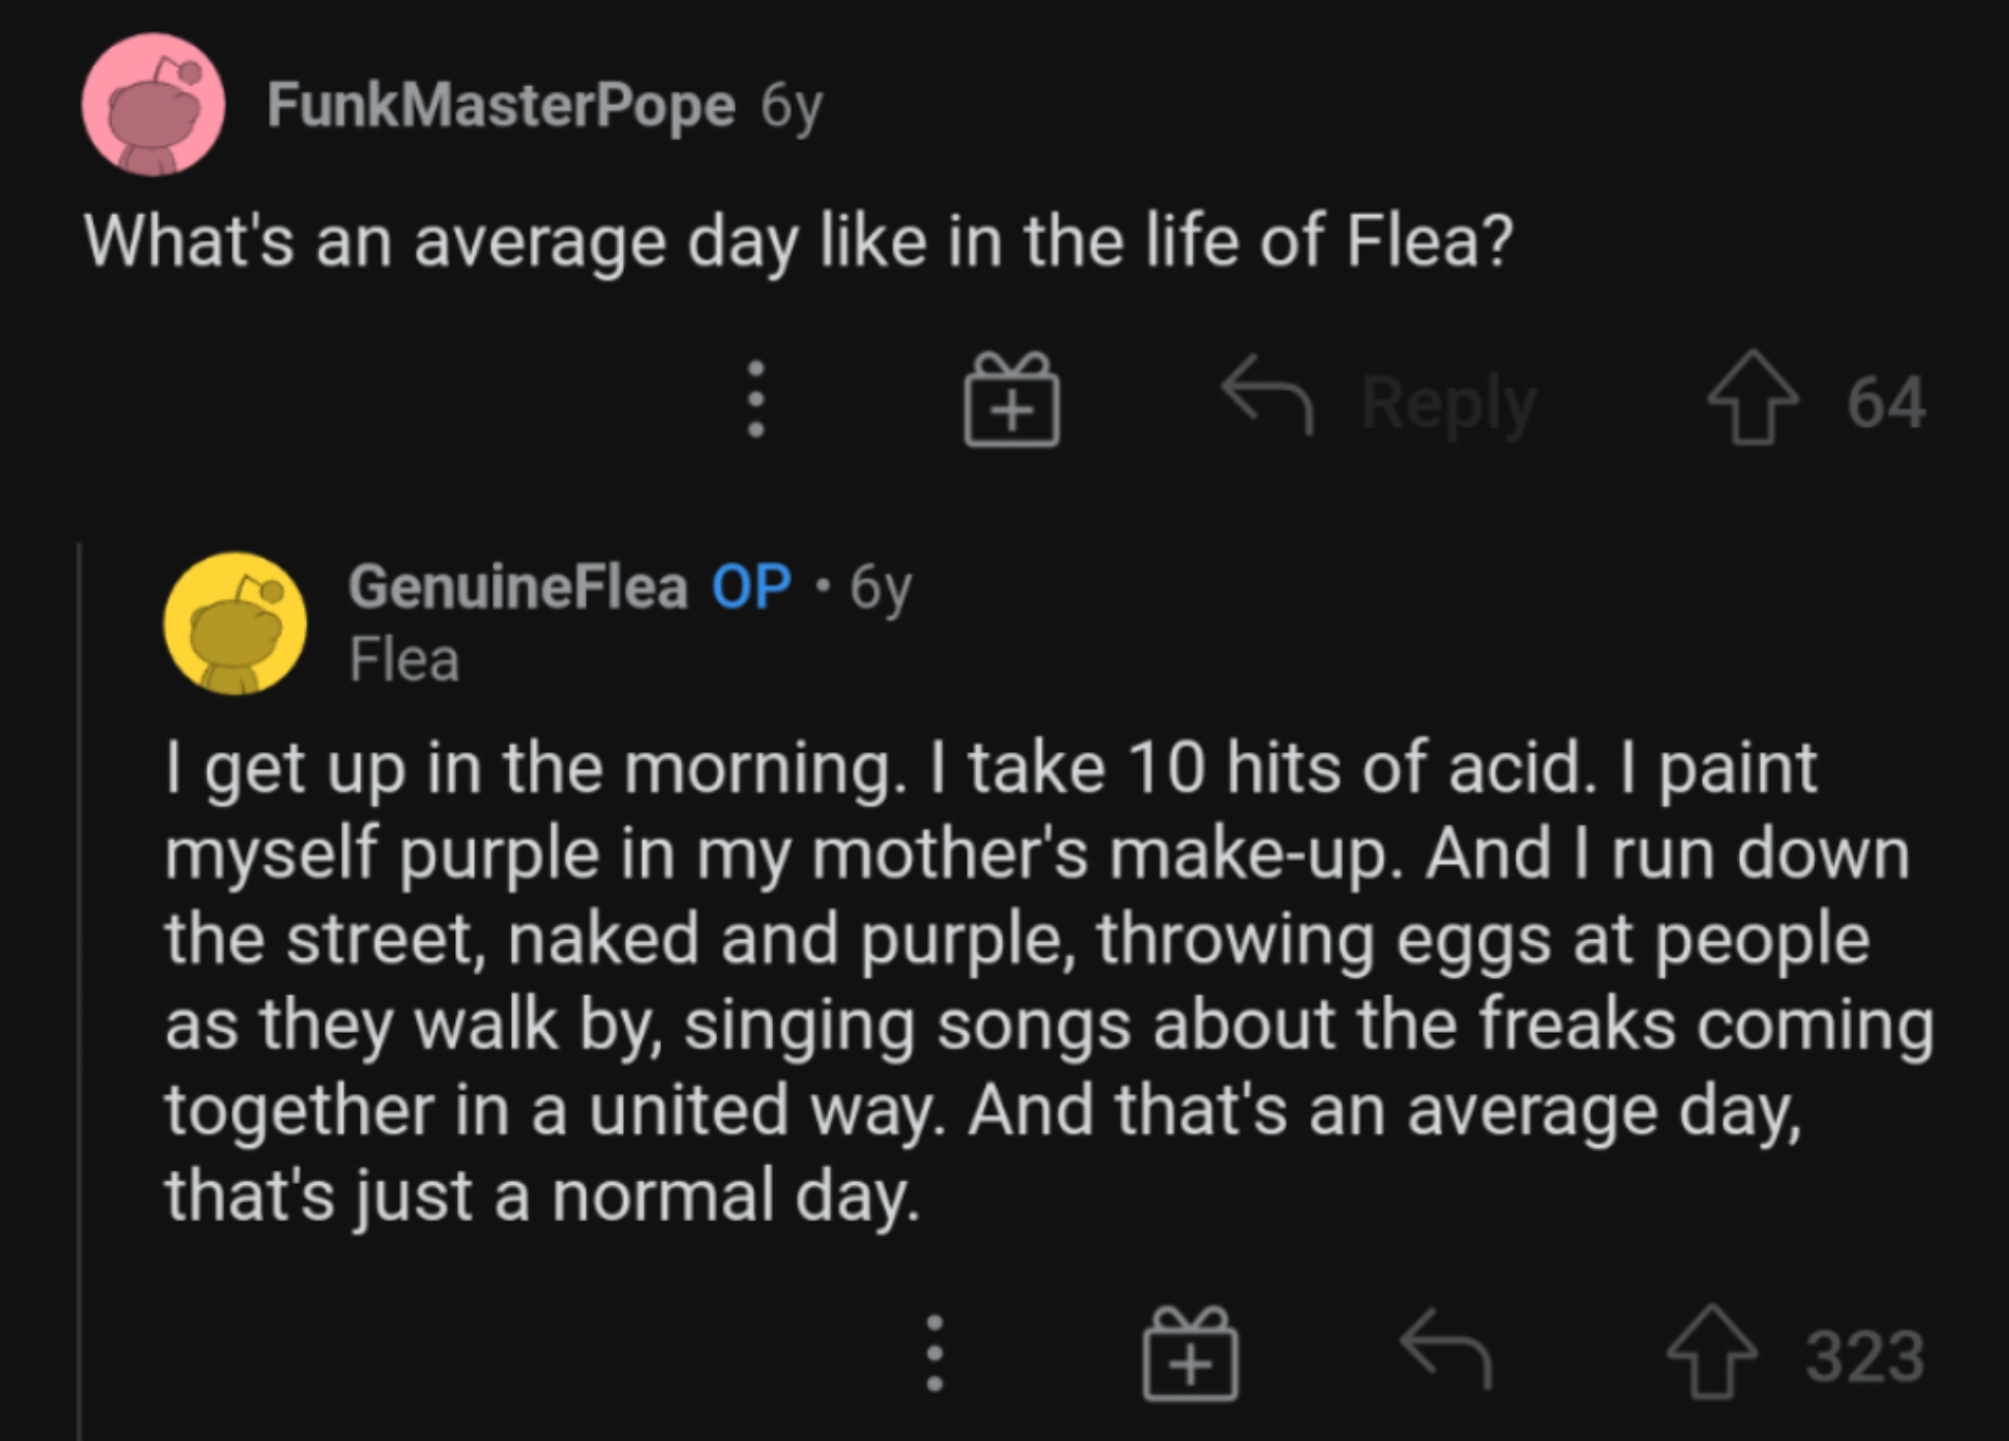This screenshot has height=1441, width=2009.
Task: Reply to GenuineFlea's comment
Action: point(1446,1350)
